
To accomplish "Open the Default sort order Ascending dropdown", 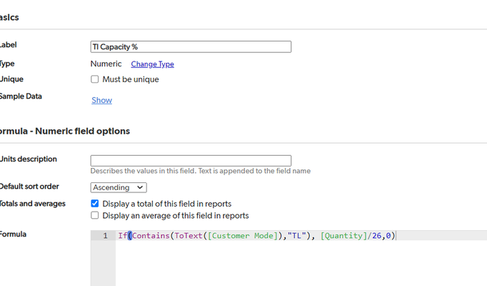I will (119, 187).
